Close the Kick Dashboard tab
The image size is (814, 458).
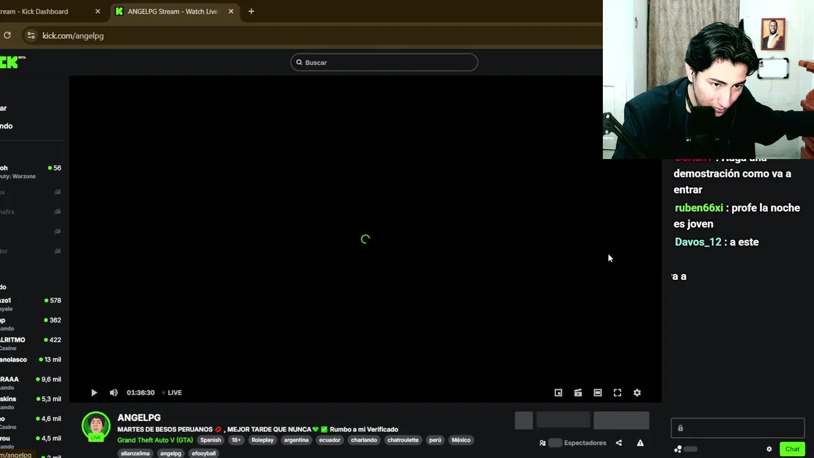click(97, 11)
